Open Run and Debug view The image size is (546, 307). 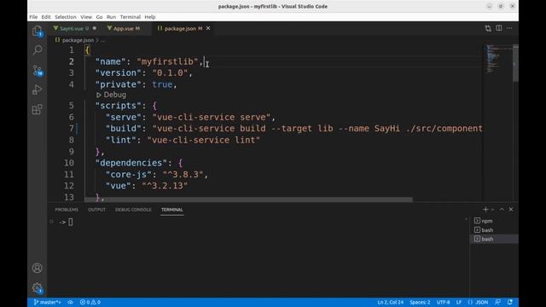tap(38, 90)
